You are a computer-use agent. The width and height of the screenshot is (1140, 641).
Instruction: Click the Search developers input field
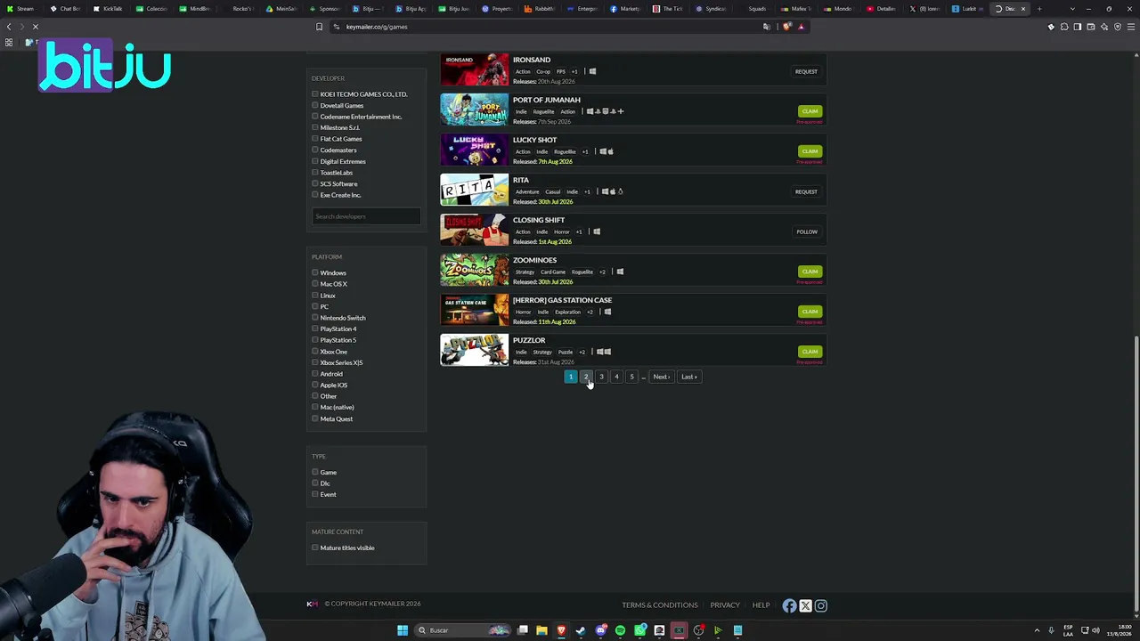[366, 216]
